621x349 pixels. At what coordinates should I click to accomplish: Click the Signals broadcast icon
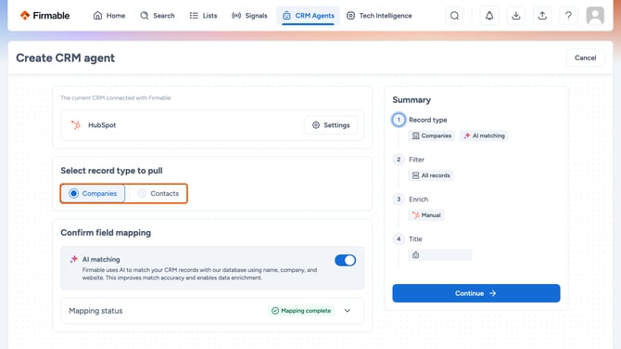click(236, 16)
